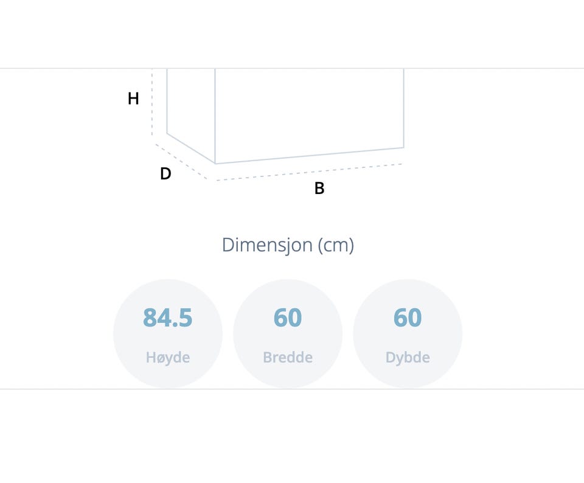Click the B width label
This screenshot has height=483, width=584.
(319, 189)
